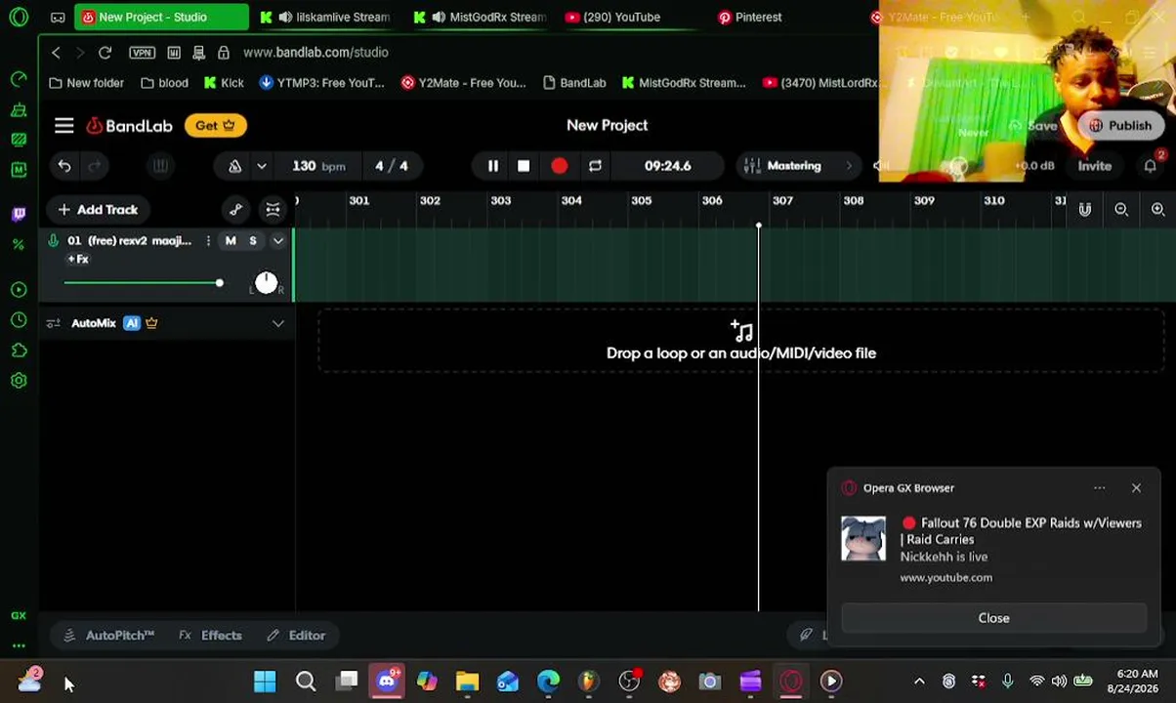Go back in browser
Image resolution: width=1176 pixels, height=703 pixels.
point(56,53)
